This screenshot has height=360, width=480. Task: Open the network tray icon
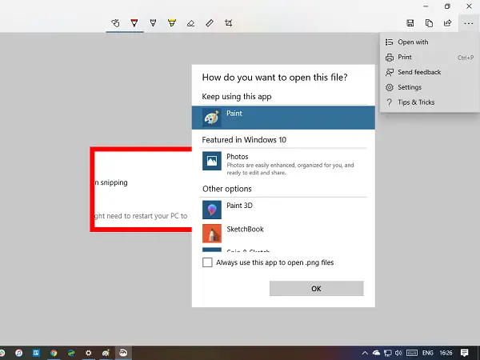387,353
